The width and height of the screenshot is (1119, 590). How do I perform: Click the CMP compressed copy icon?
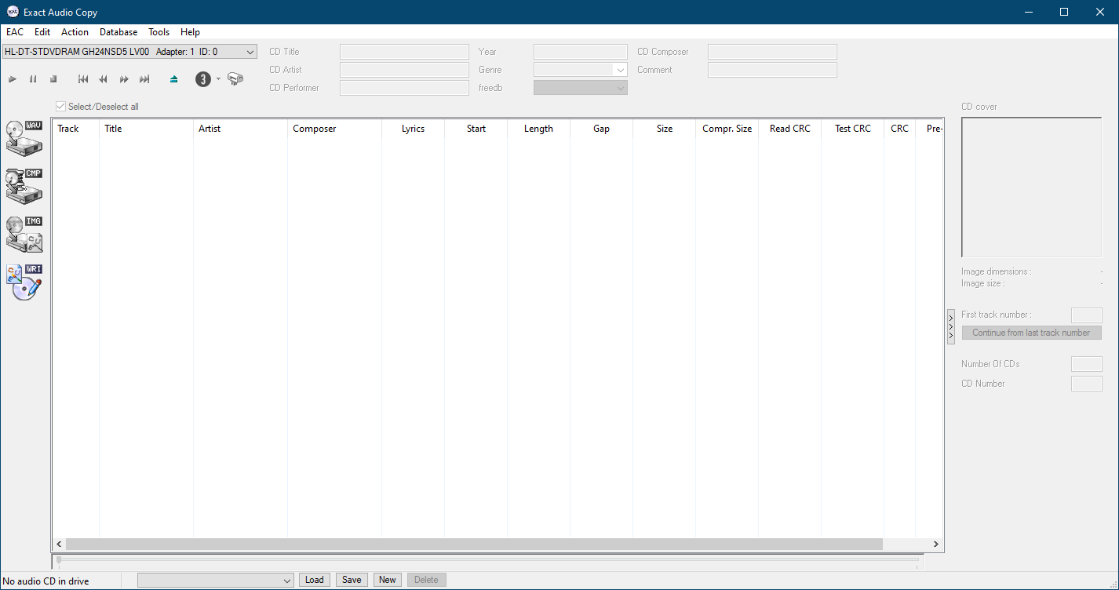[x=24, y=186]
